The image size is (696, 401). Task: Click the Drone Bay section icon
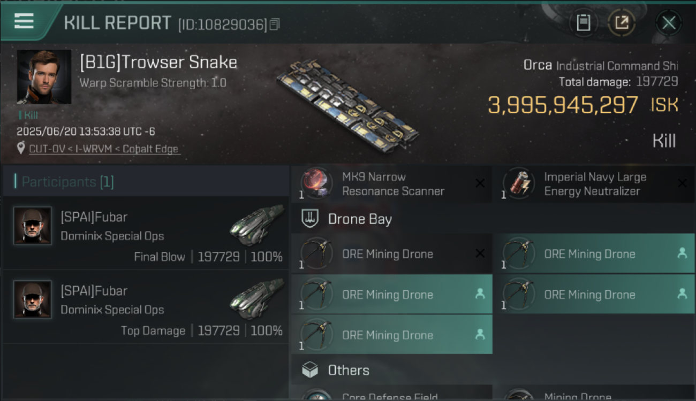click(310, 219)
